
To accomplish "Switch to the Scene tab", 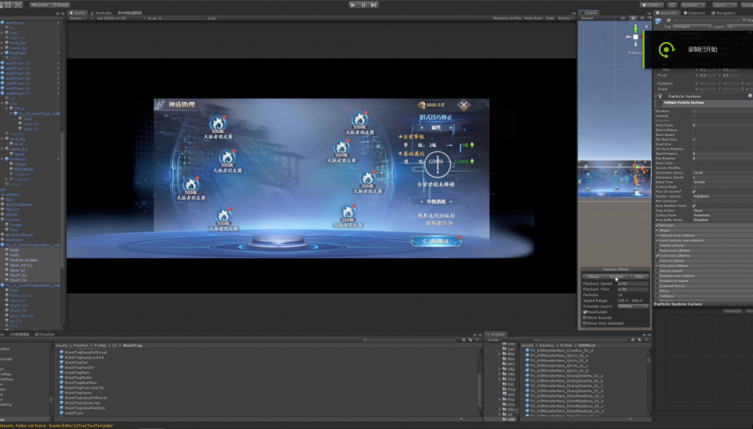I will 588,13.
